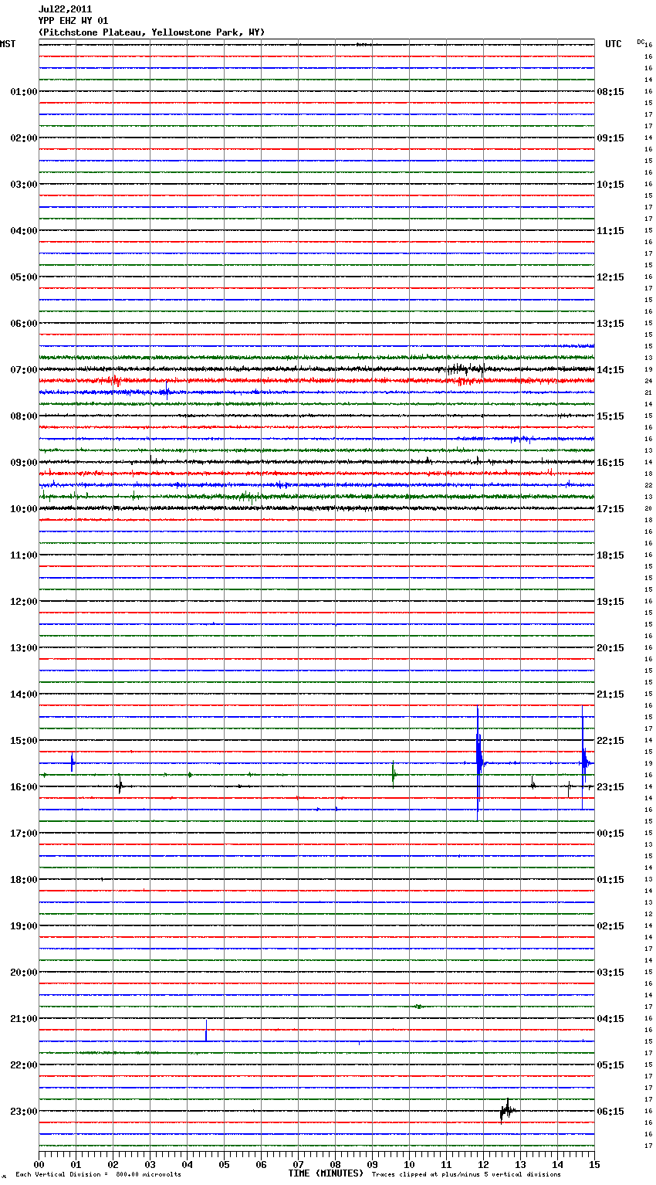Screen dimensions: 656x1185
Task: Click minute tick "03" on bottom axis
Action: tap(150, 1164)
